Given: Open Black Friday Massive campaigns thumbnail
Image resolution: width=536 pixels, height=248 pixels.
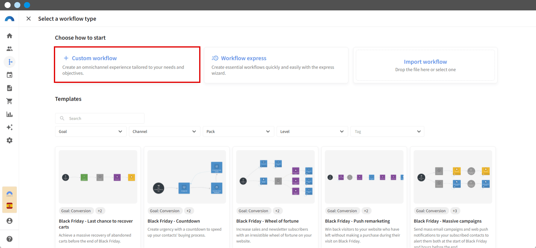Looking at the screenshot, I should tap(453, 177).
